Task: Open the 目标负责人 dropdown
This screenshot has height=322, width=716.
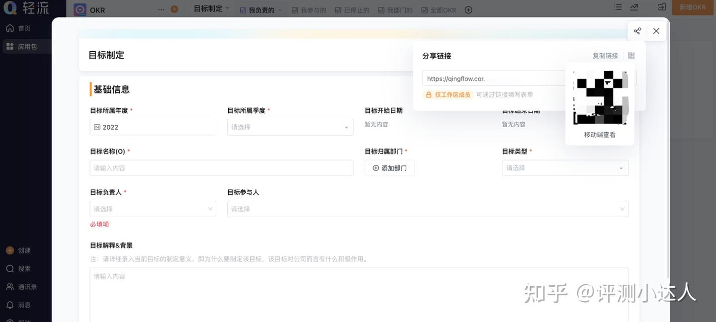Action: [x=153, y=209]
